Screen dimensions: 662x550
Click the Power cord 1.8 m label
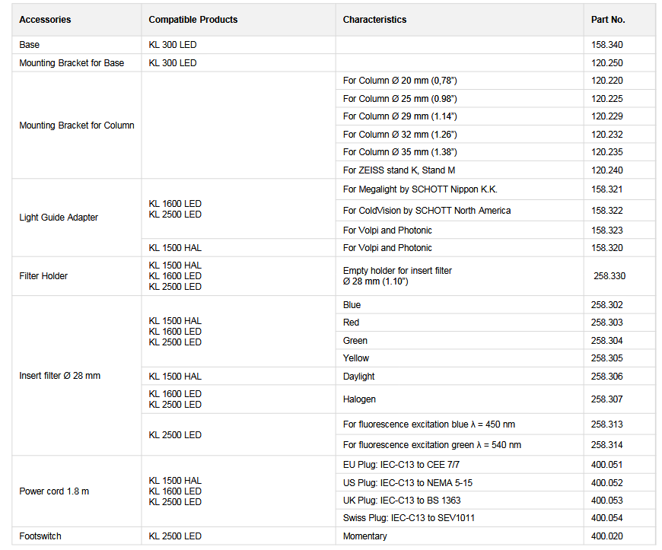tap(54, 491)
